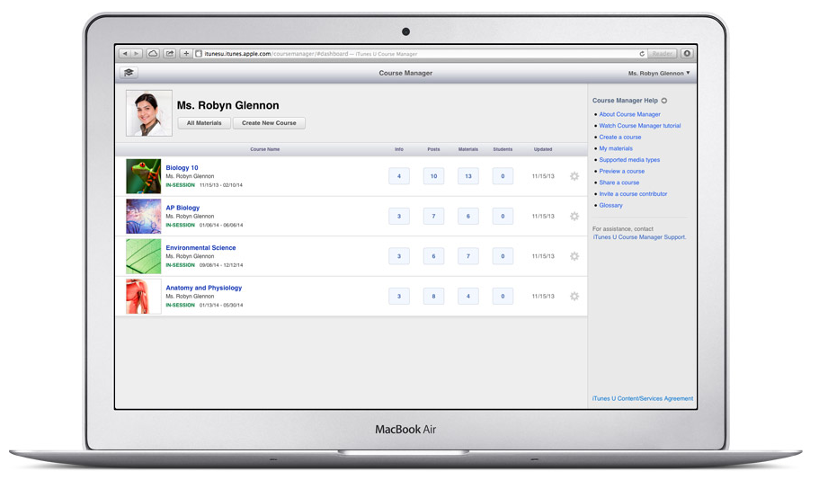828x480 pixels.
Task: Reload the page with the refresh icon
Action: coord(642,54)
